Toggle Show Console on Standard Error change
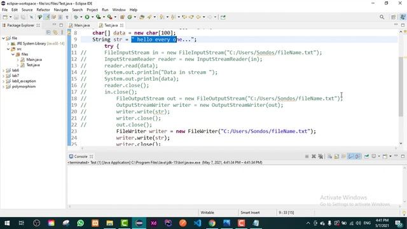Image resolution: width=407 pixels, height=229 pixels. (x=357, y=156)
